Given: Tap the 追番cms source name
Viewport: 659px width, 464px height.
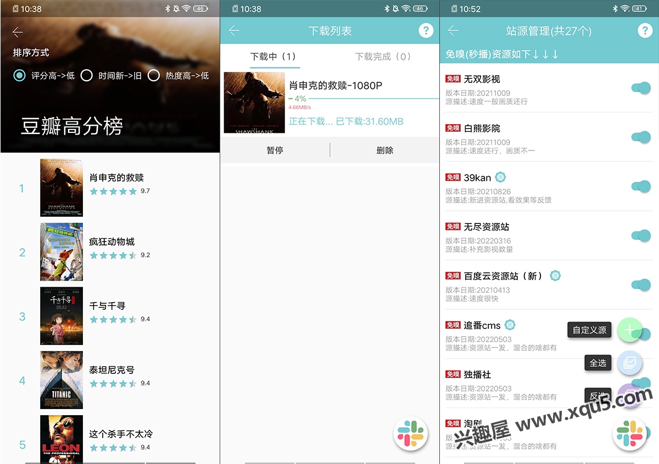Looking at the screenshot, I should click(x=482, y=325).
